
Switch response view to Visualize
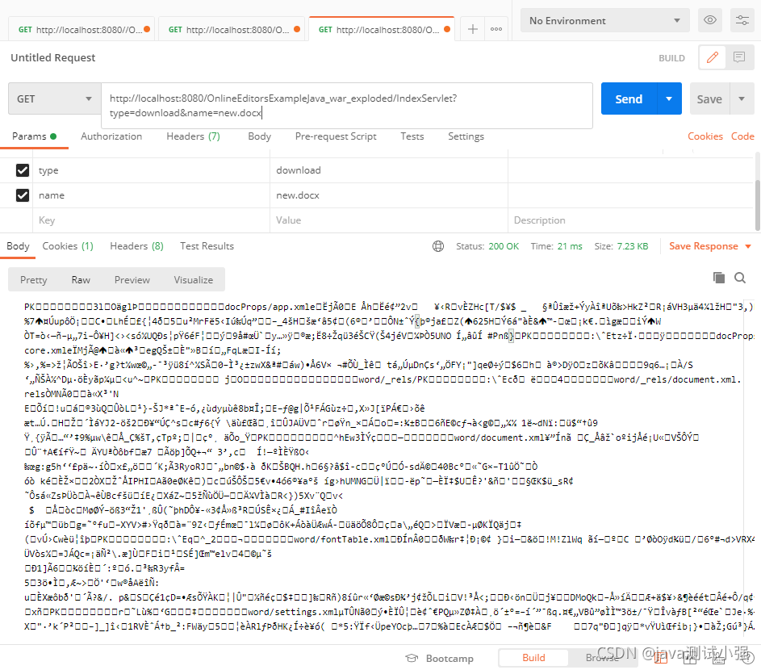pyautogui.click(x=193, y=280)
